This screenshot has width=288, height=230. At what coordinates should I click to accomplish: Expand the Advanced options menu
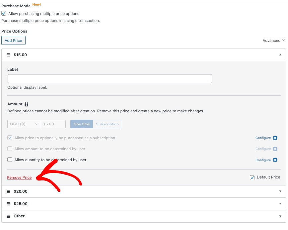[x=274, y=40]
